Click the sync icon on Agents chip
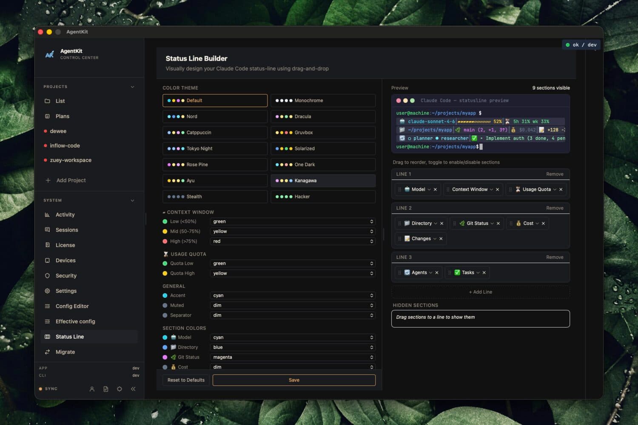Image resolution: width=638 pixels, height=425 pixels. click(407, 272)
